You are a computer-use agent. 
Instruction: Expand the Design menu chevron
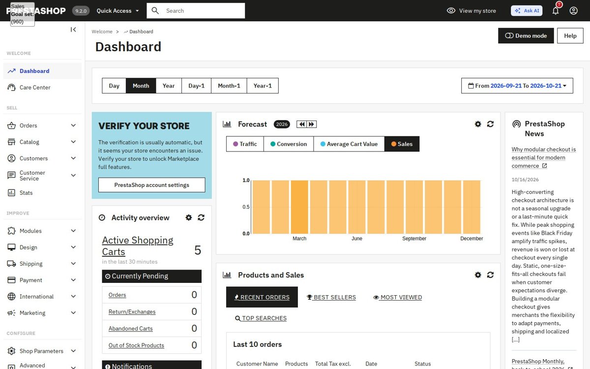click(x=73, y=247)
